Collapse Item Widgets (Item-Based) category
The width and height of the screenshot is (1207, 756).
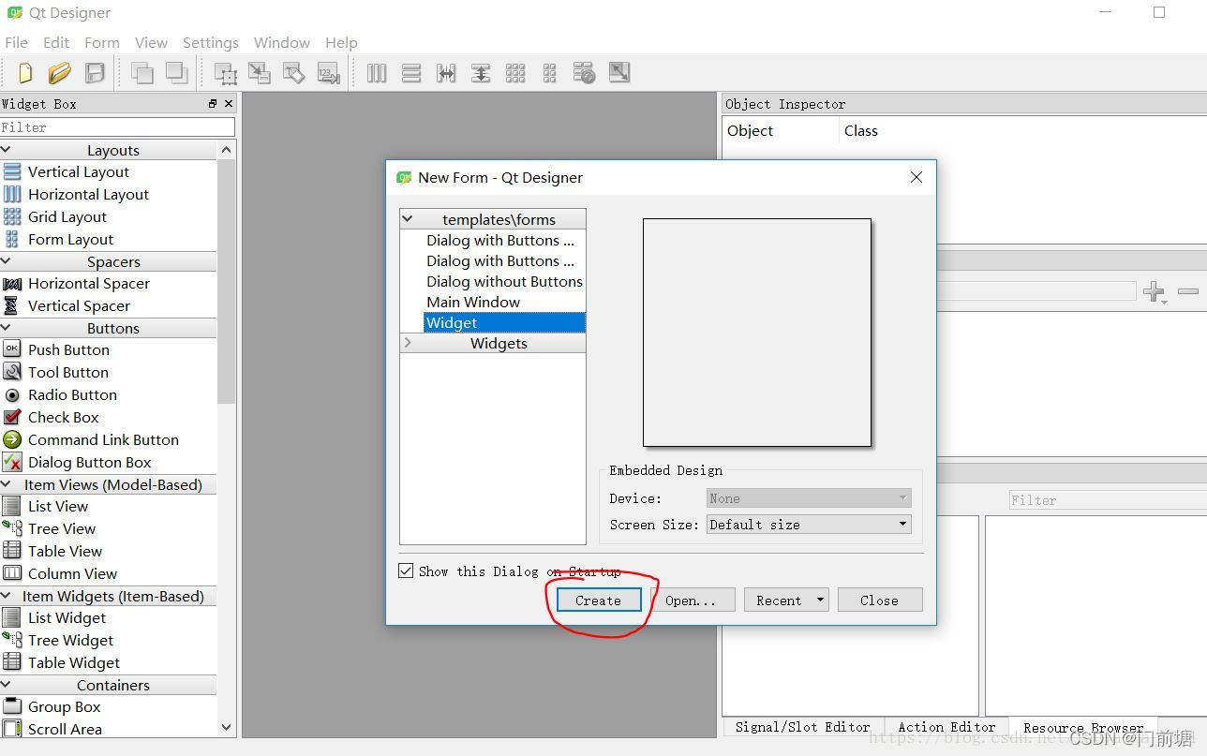pyautogui.click(x=6, y=596)
